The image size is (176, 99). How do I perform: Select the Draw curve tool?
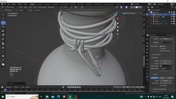pos(3,48)
